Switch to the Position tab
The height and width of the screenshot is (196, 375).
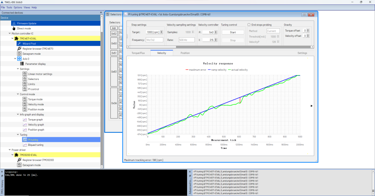click(185, 53)
